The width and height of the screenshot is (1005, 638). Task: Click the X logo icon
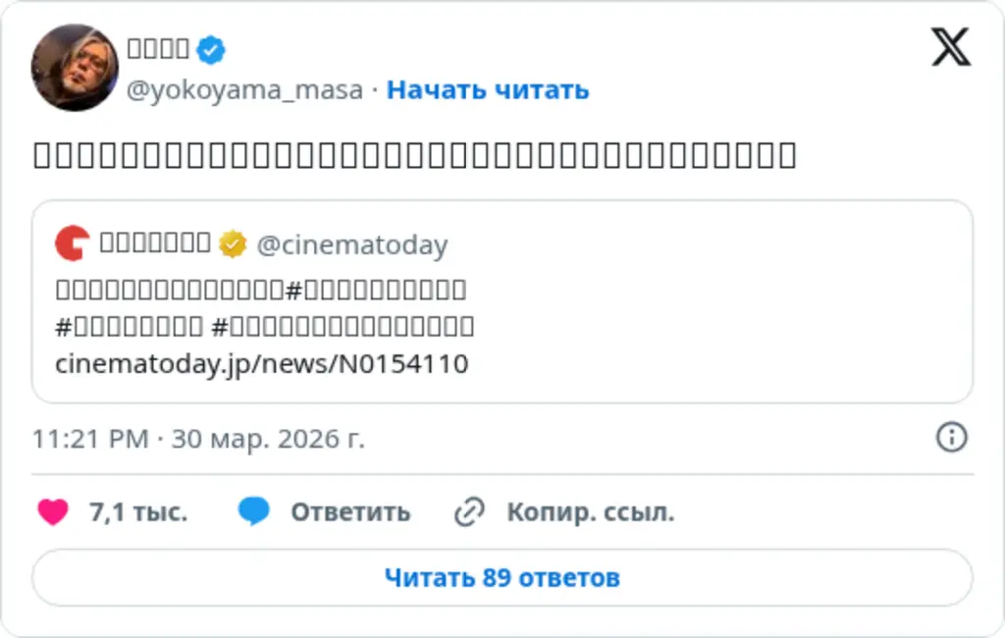[950, 47]
